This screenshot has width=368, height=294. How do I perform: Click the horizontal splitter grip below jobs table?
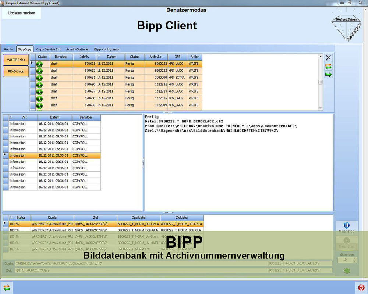pyautogui.click(x=168, y=112)
